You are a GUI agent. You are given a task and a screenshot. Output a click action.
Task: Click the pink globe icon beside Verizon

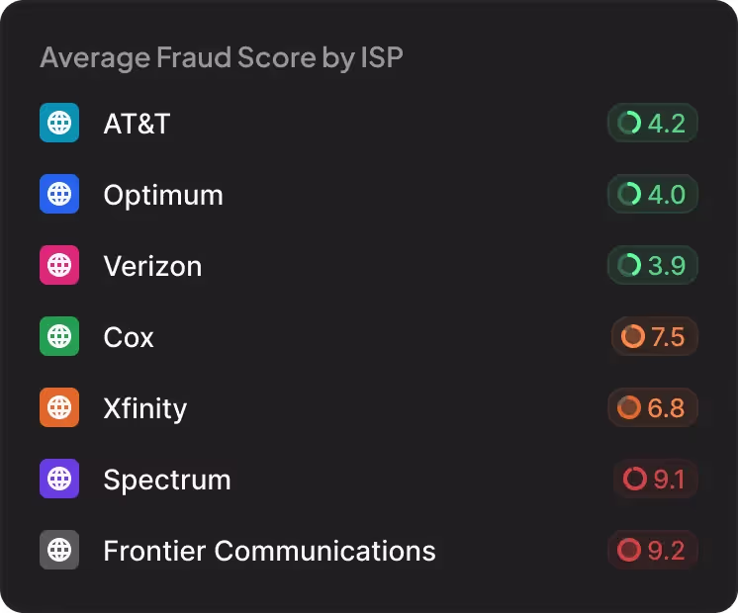pyautogui.click(x=59, y=266)
